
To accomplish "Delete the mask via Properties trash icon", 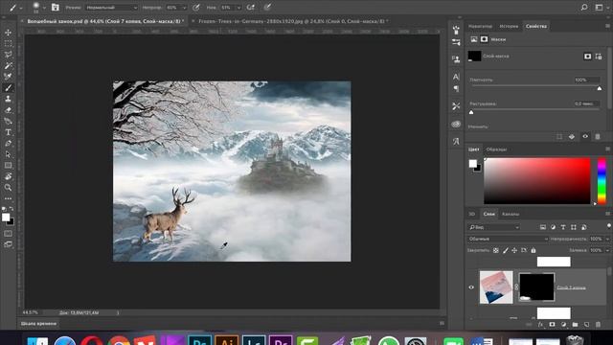I will pos(598,136).
